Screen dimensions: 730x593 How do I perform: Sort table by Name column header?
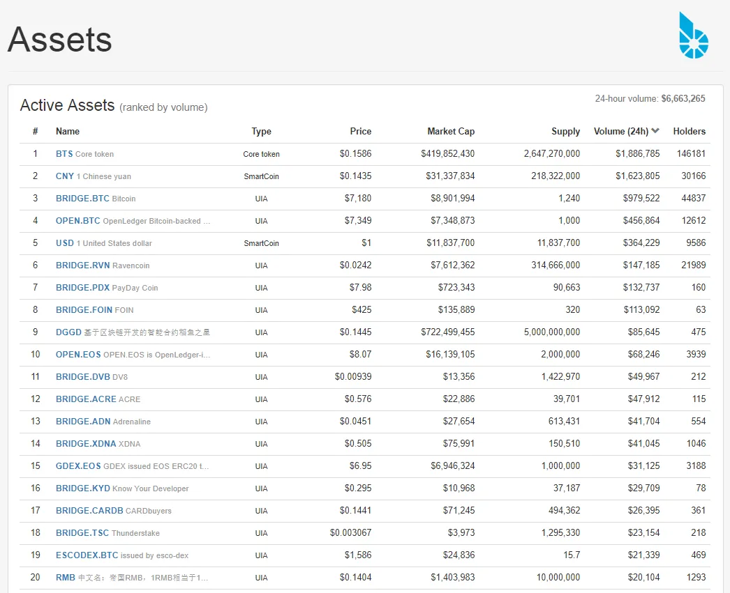coord(68,132)
